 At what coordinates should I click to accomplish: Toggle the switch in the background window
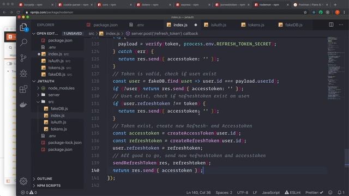[x=10, y=64]
